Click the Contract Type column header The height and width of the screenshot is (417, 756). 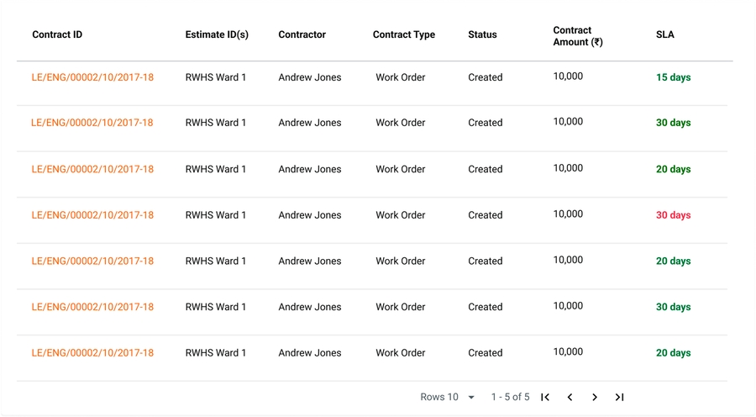[x=404, y=35]
